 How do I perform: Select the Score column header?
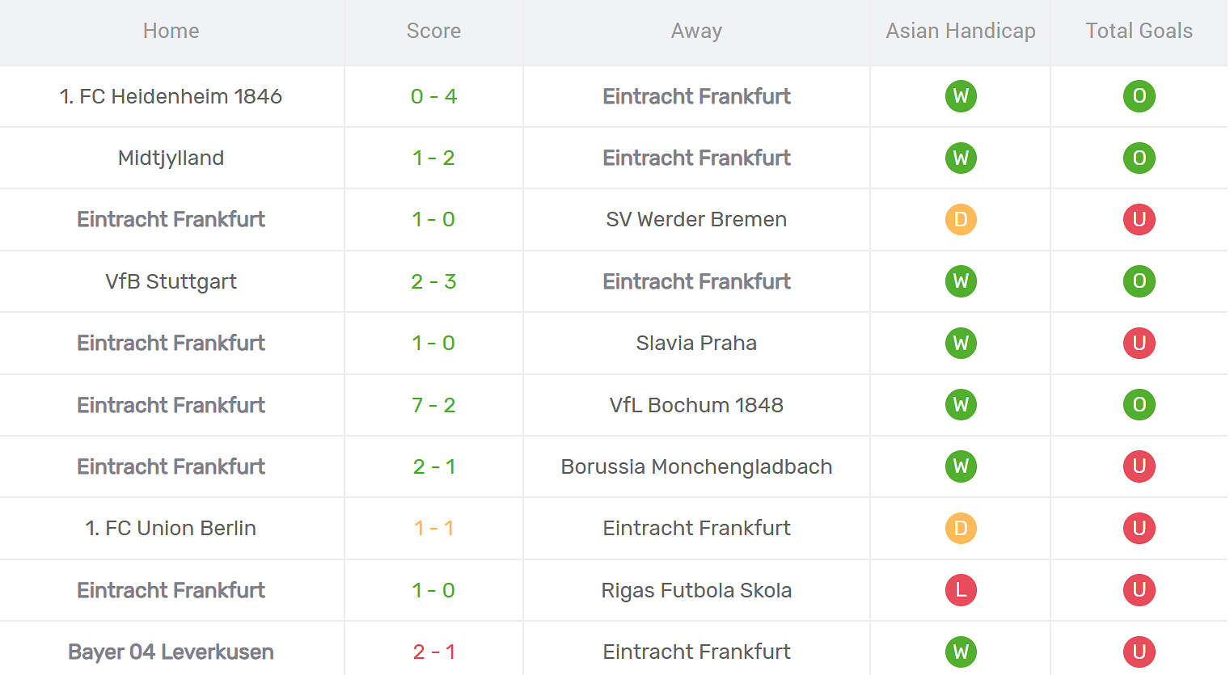tap(433, 31)
